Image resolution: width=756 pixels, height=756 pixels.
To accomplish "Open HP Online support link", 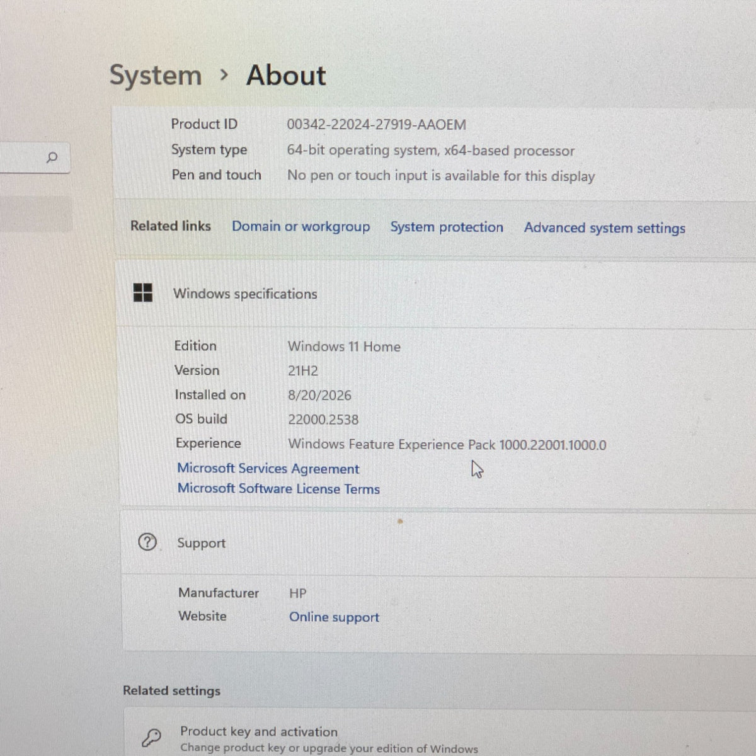I will (335, 617).
